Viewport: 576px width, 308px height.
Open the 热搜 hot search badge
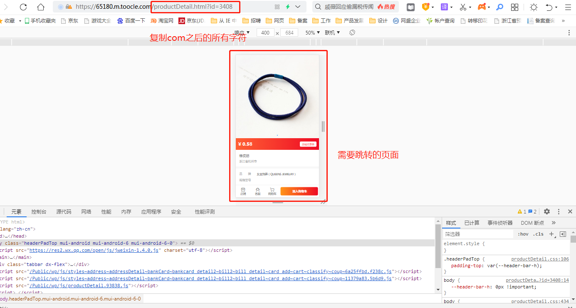click(x=386, y=7)
